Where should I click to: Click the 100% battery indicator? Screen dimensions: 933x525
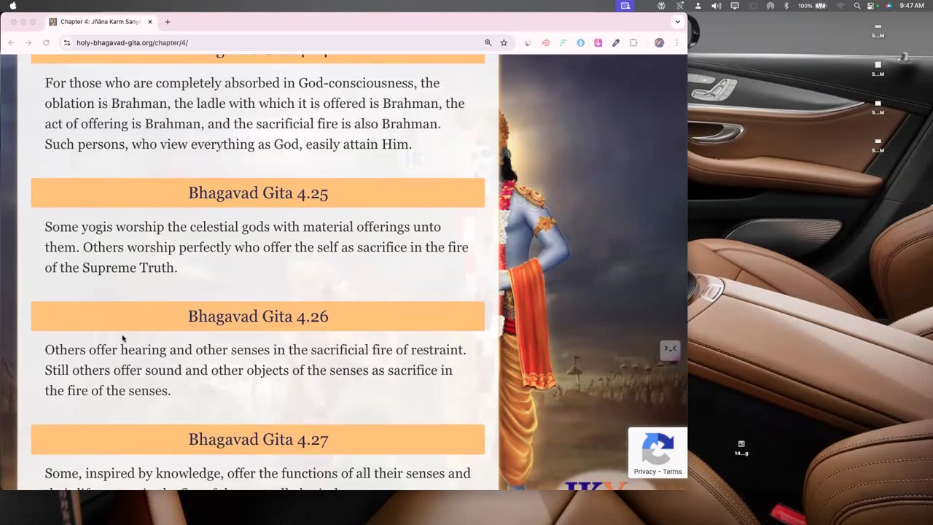(x=814, y=6)
